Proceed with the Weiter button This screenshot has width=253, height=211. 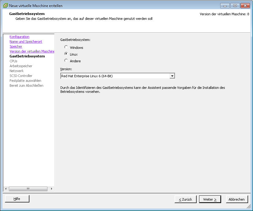210,199
